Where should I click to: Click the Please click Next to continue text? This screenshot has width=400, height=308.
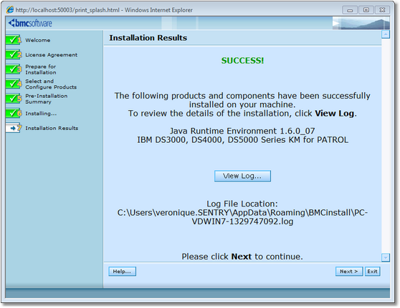click(x=242, y=257)
